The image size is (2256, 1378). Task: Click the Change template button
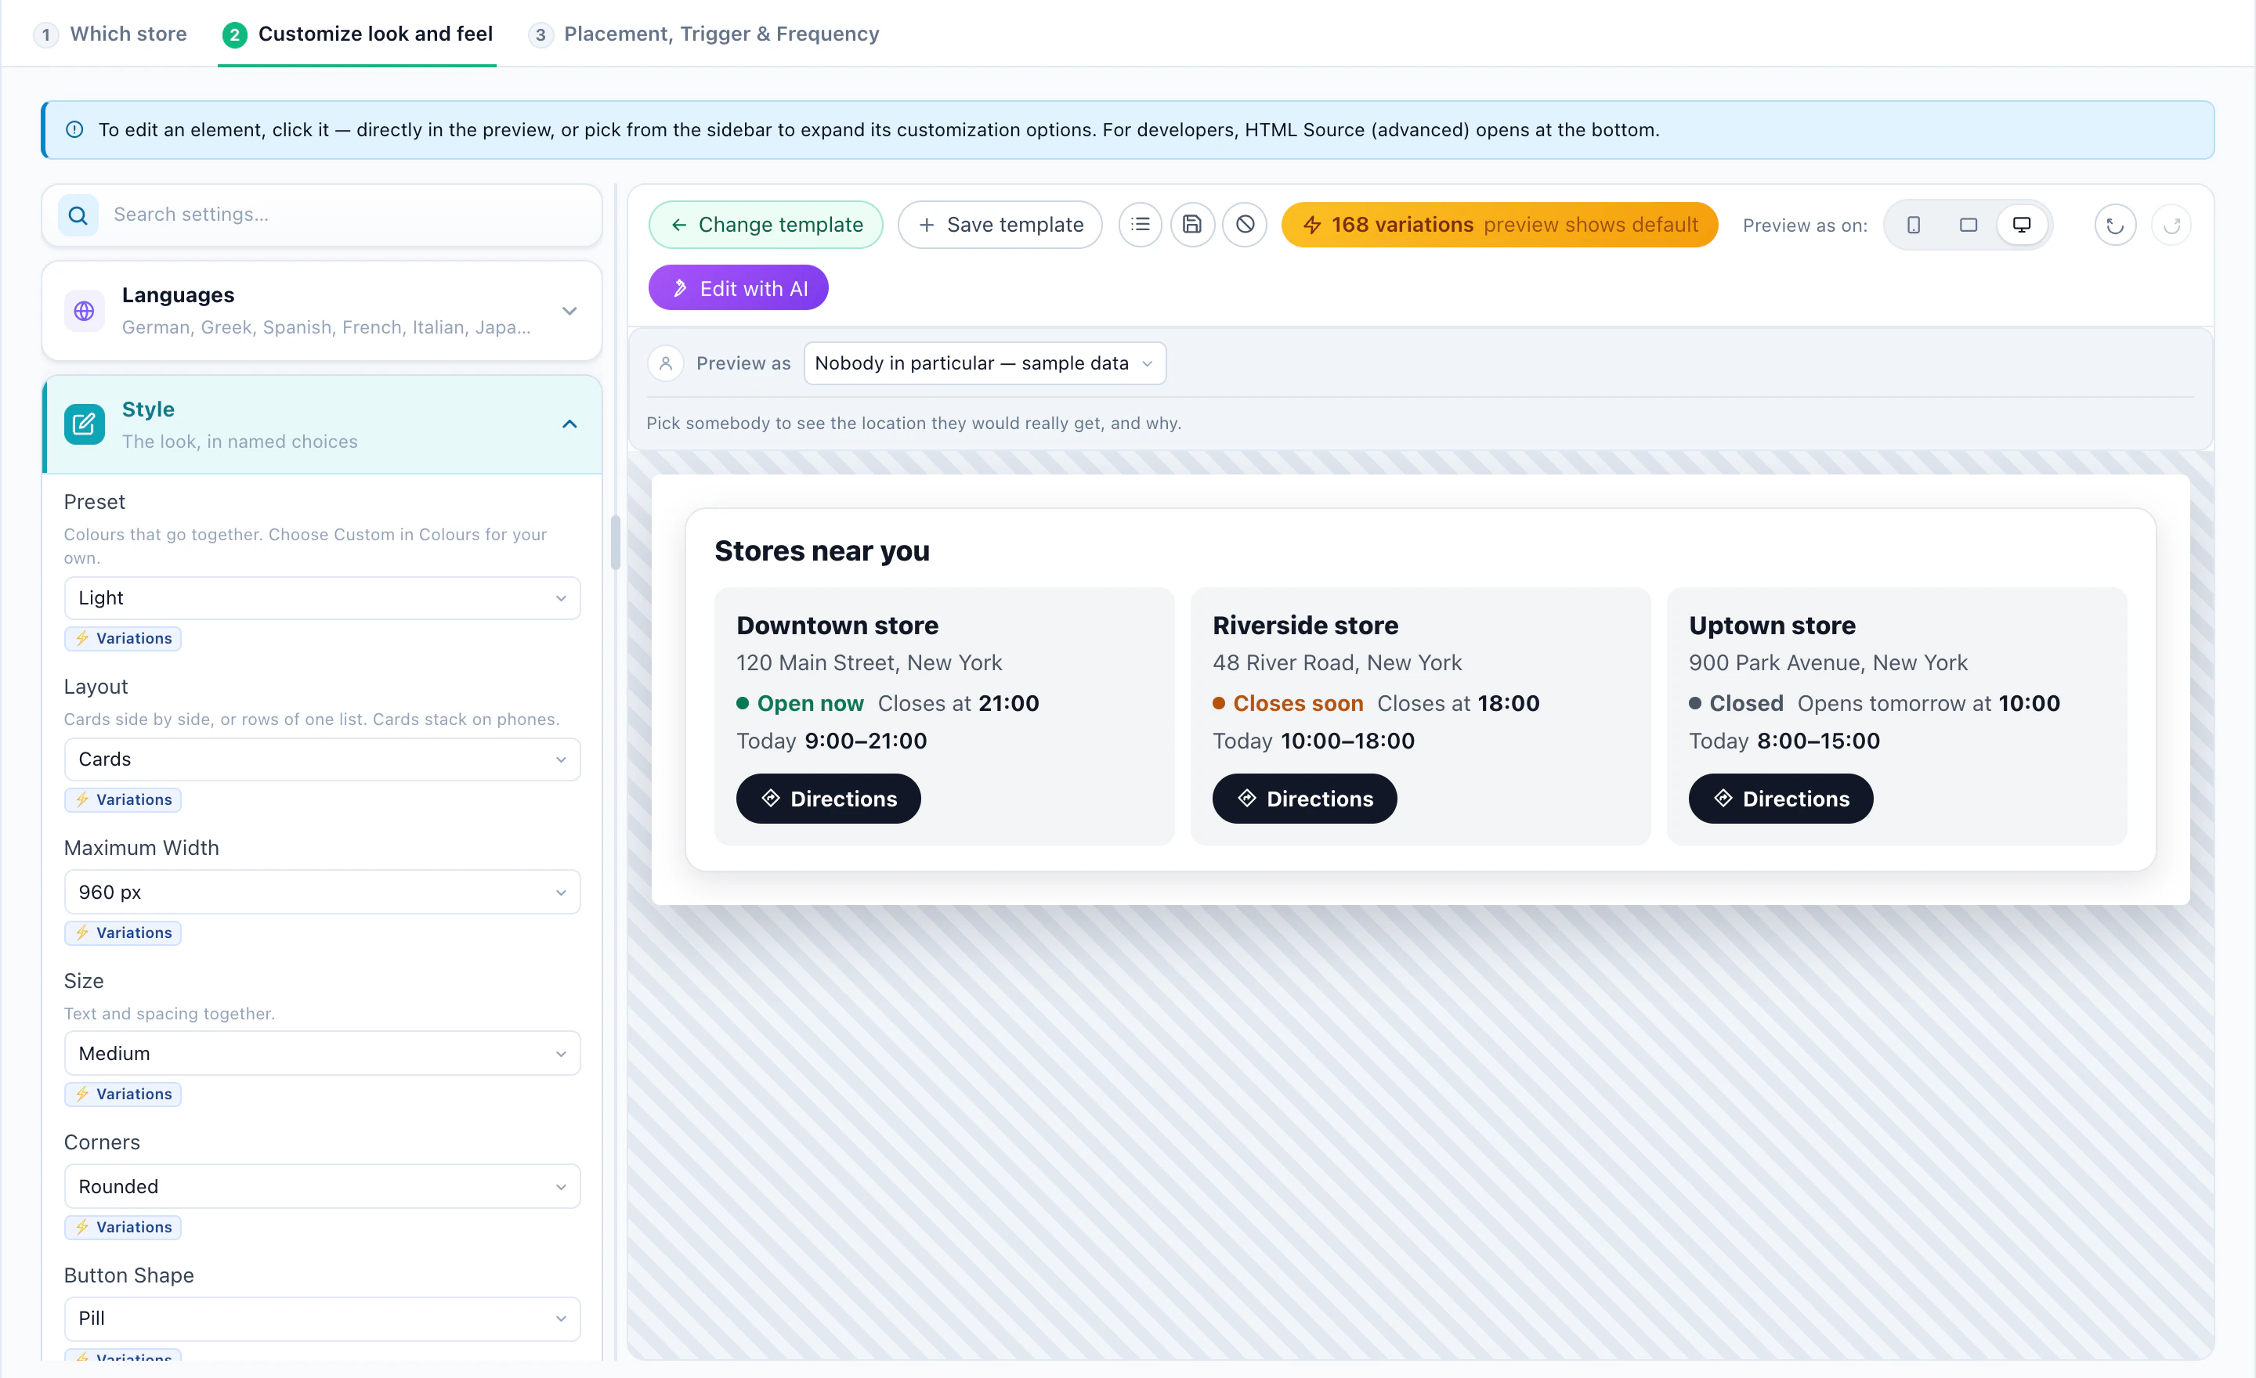point(765,225)
